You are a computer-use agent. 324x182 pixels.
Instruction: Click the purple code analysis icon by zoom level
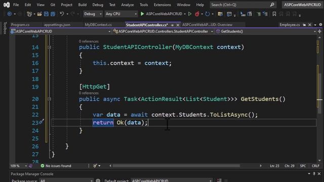30,166
